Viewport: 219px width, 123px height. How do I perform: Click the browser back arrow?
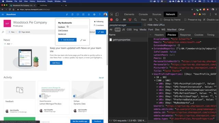(2, 10)
